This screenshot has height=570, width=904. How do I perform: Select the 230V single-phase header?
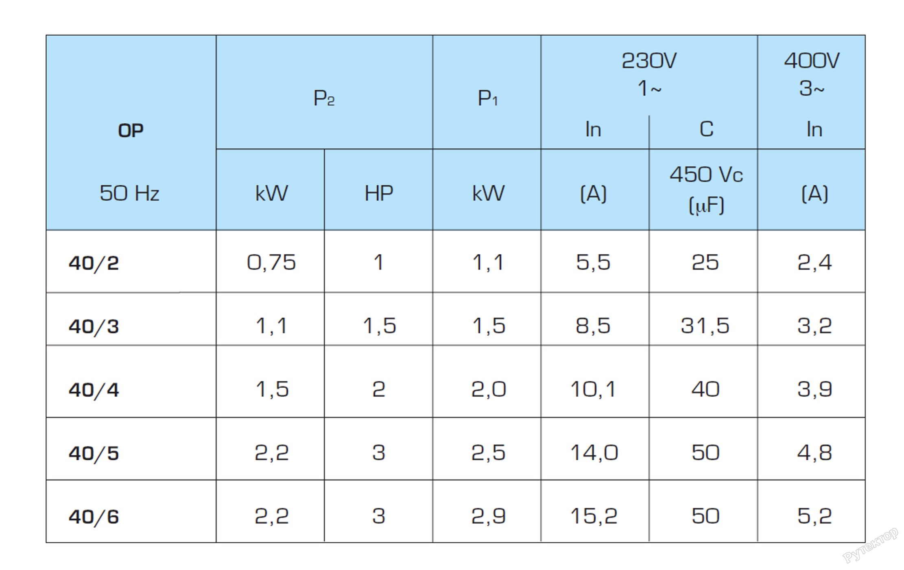[649, 74]
